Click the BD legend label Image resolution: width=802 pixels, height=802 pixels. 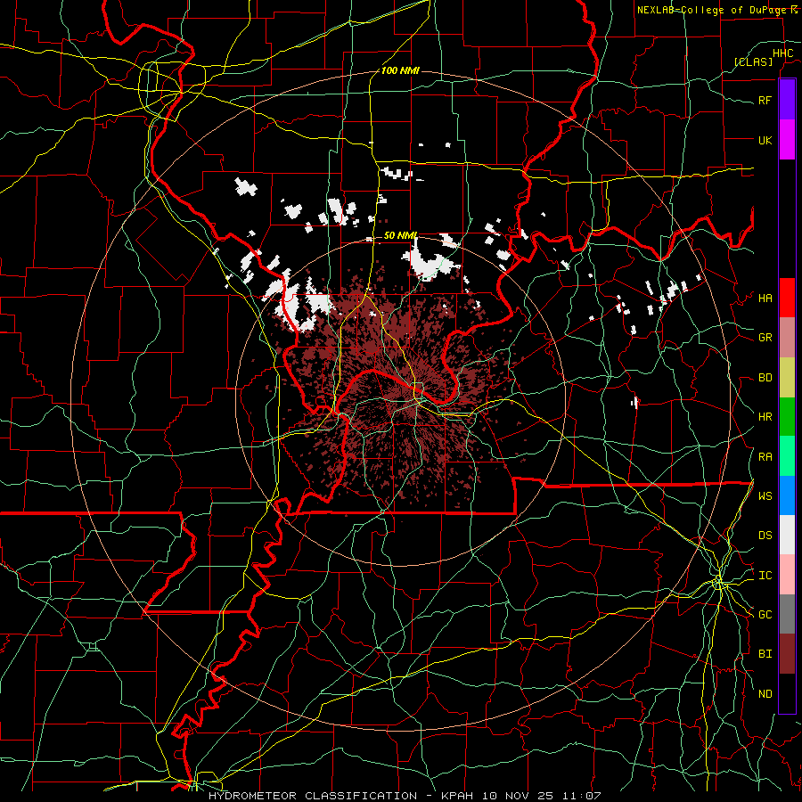(x=765, y=378)
